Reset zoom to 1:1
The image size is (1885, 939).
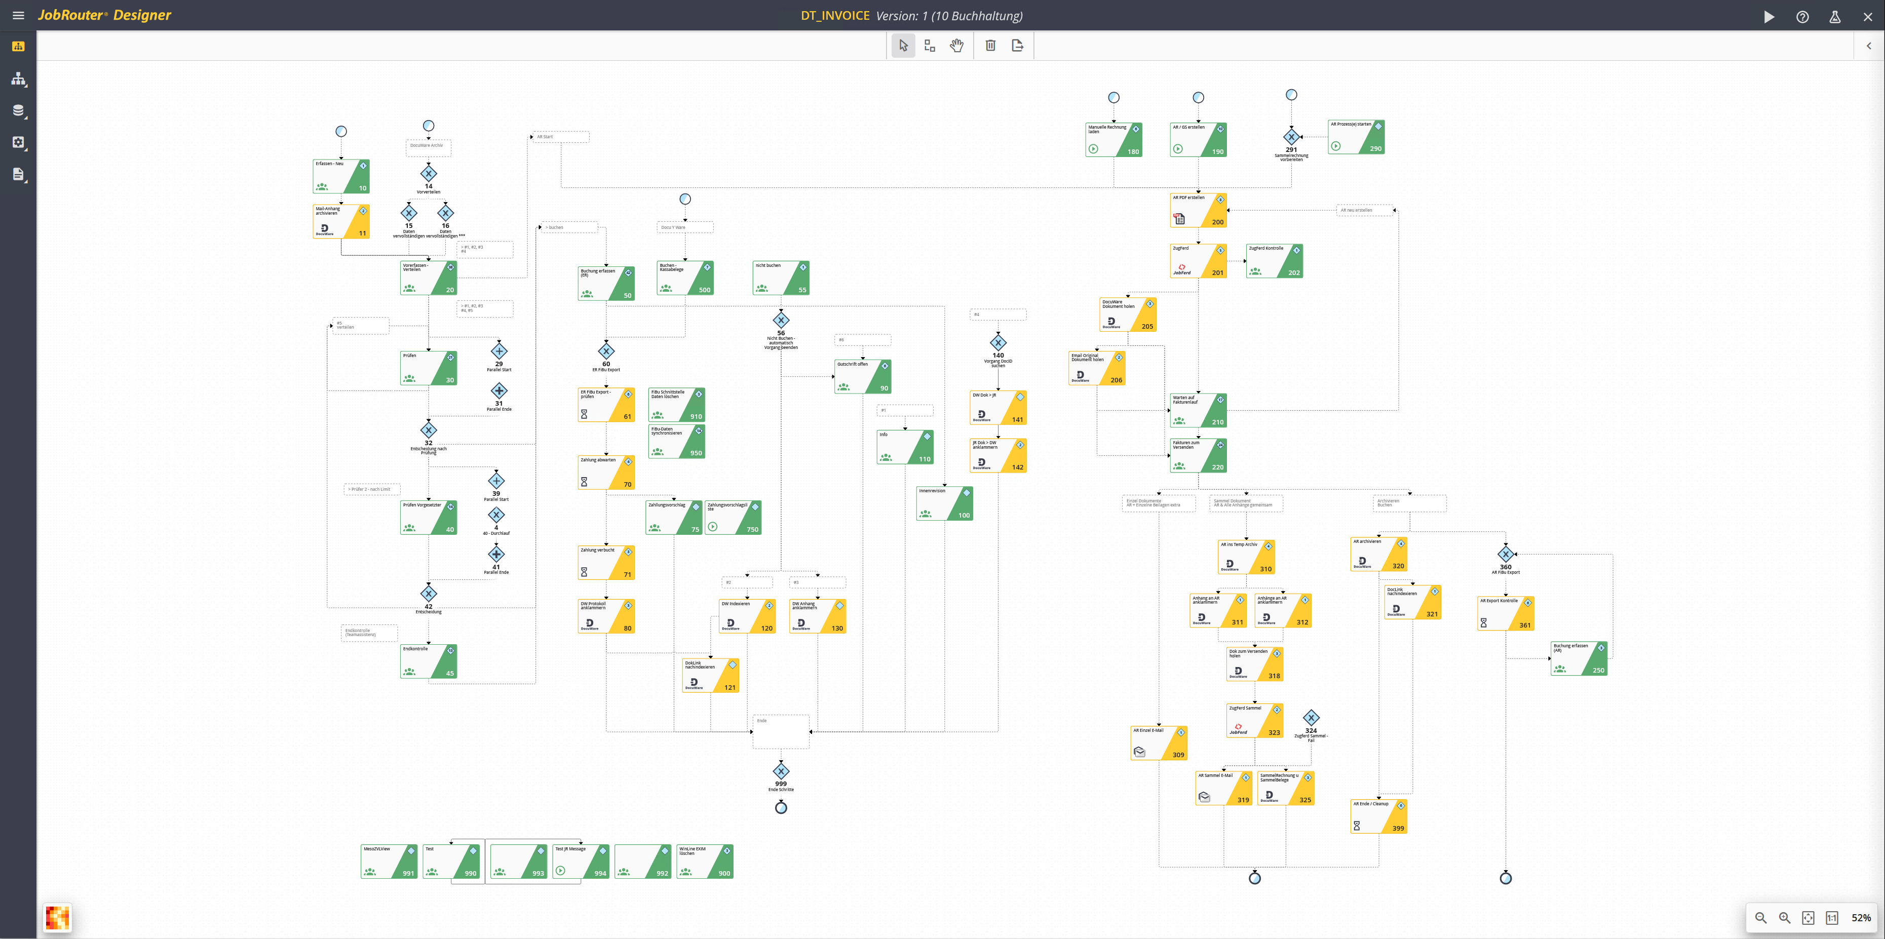[1832, 918]
